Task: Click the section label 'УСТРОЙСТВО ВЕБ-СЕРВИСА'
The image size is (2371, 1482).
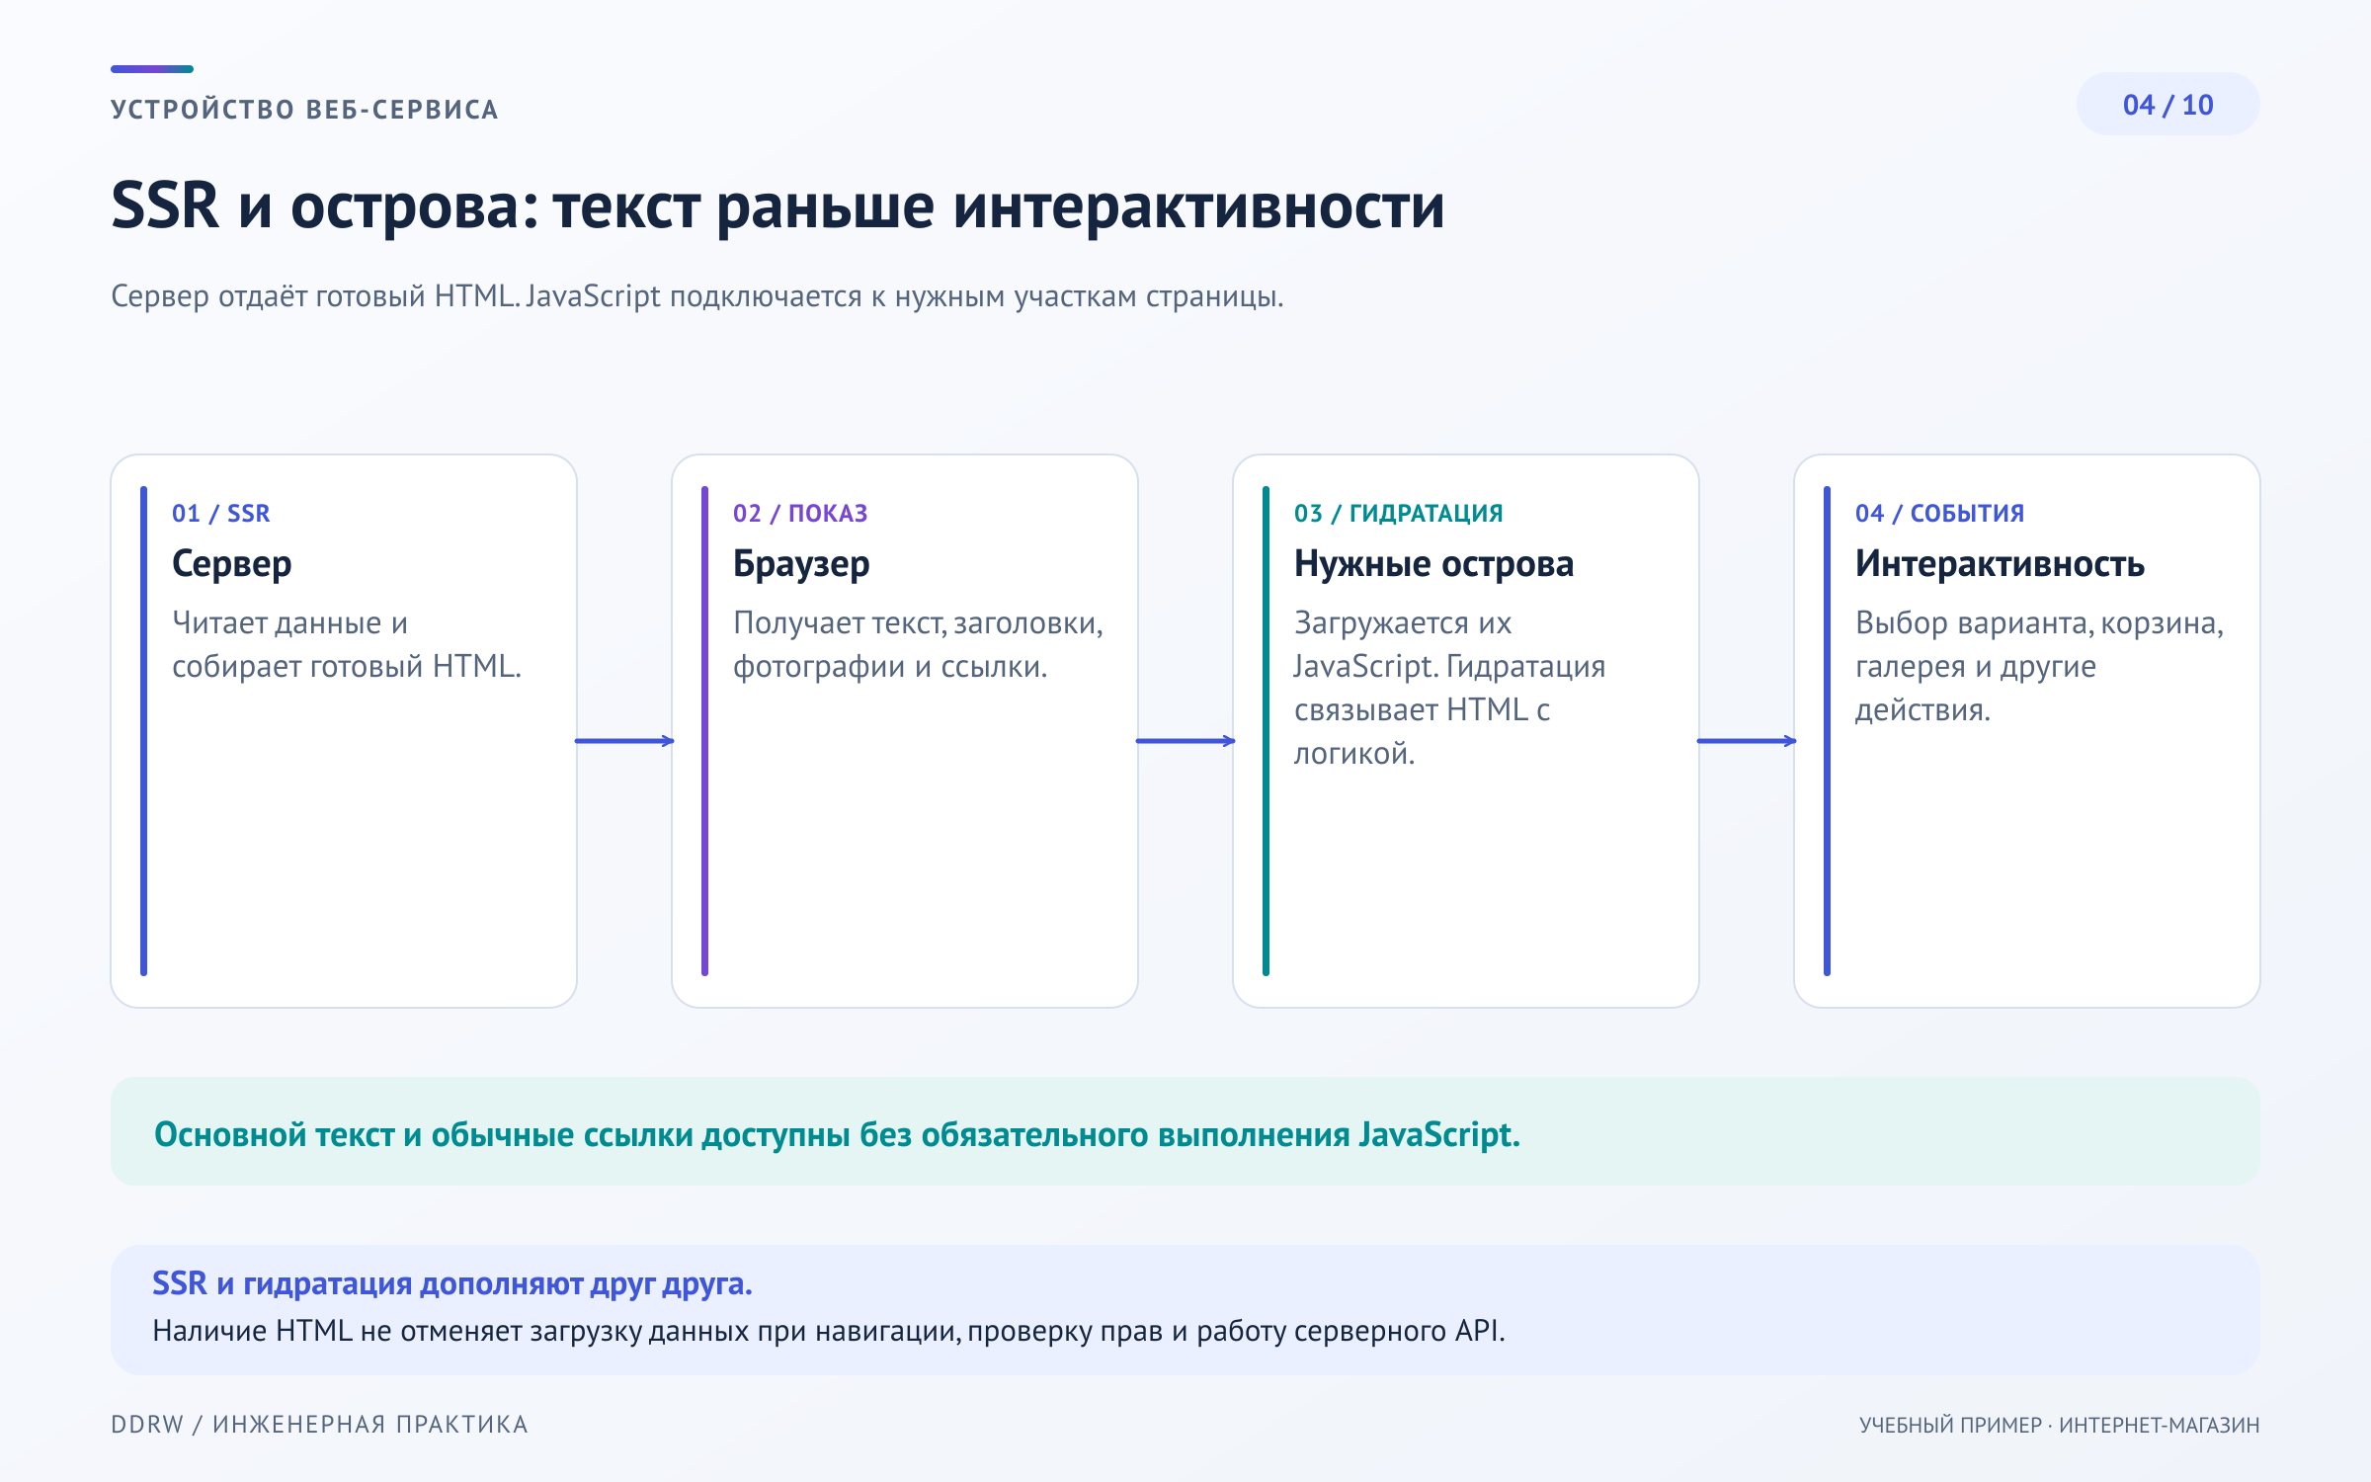Action: click(304, 110)
